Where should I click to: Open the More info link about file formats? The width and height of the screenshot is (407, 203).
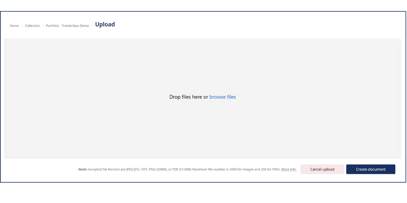[289, 169]
